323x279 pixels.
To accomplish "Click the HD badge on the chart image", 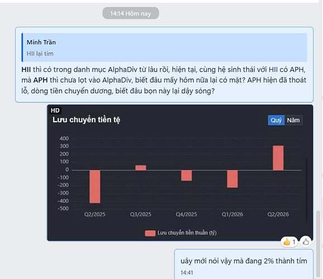I will point(55,110).
